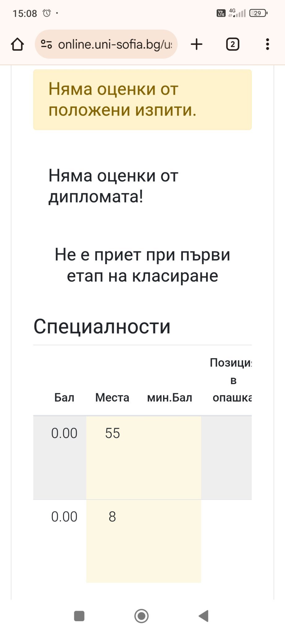Tap the battery indicator showing 29
The image size is (285, 634).
pyautogui.click(x=258, y=13)
